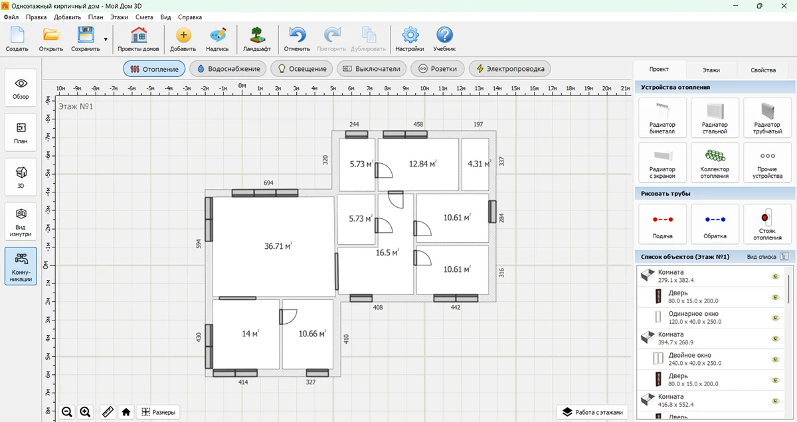797x422 pixels.
Task: Open the Проекты домов gallery
Action: 138,40
